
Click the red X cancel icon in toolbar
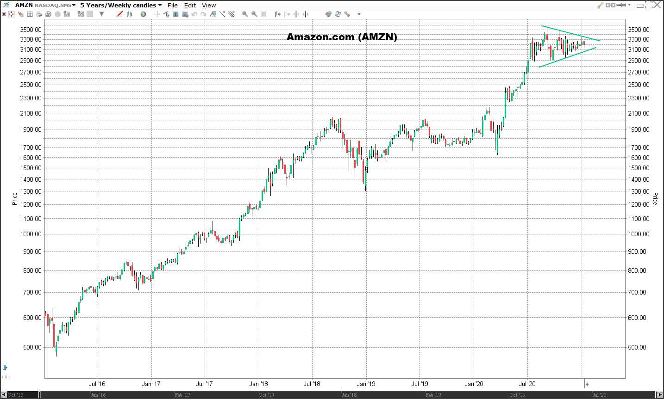[4, 14]
